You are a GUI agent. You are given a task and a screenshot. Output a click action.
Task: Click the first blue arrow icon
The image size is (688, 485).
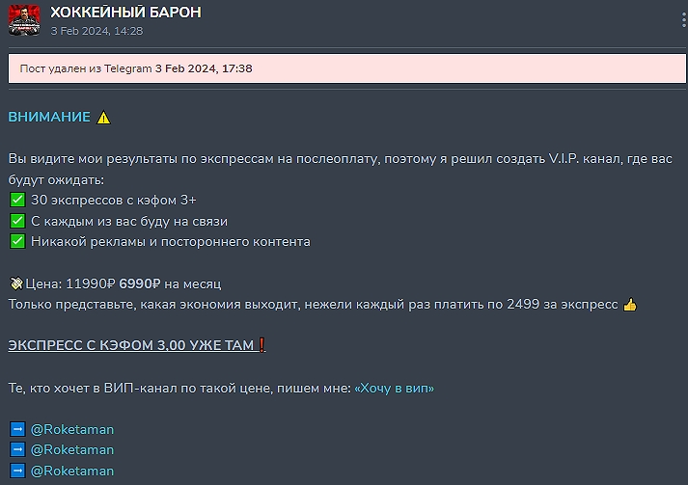tap(17, 429)
